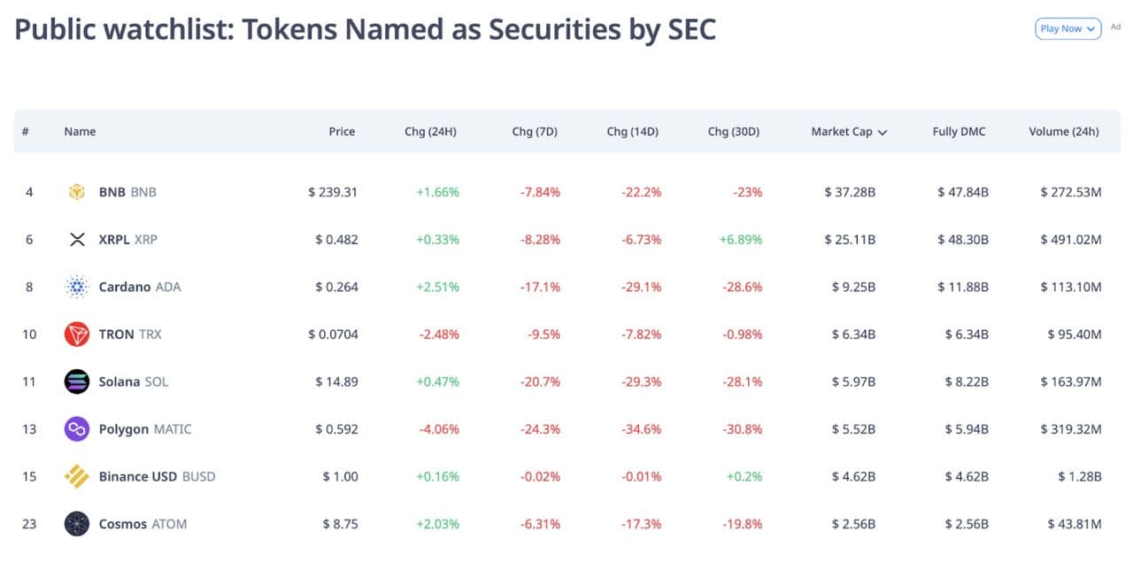Click the Name column header
Viewport: 1133px width, 562px height.
pyautogui.click(x=80, y=132)
